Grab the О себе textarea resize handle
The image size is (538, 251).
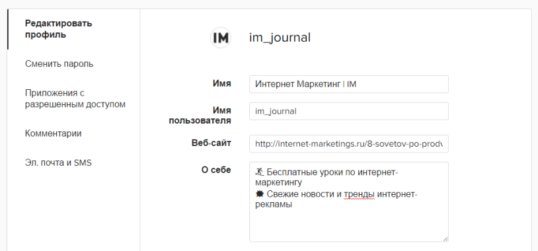[445, 239]
